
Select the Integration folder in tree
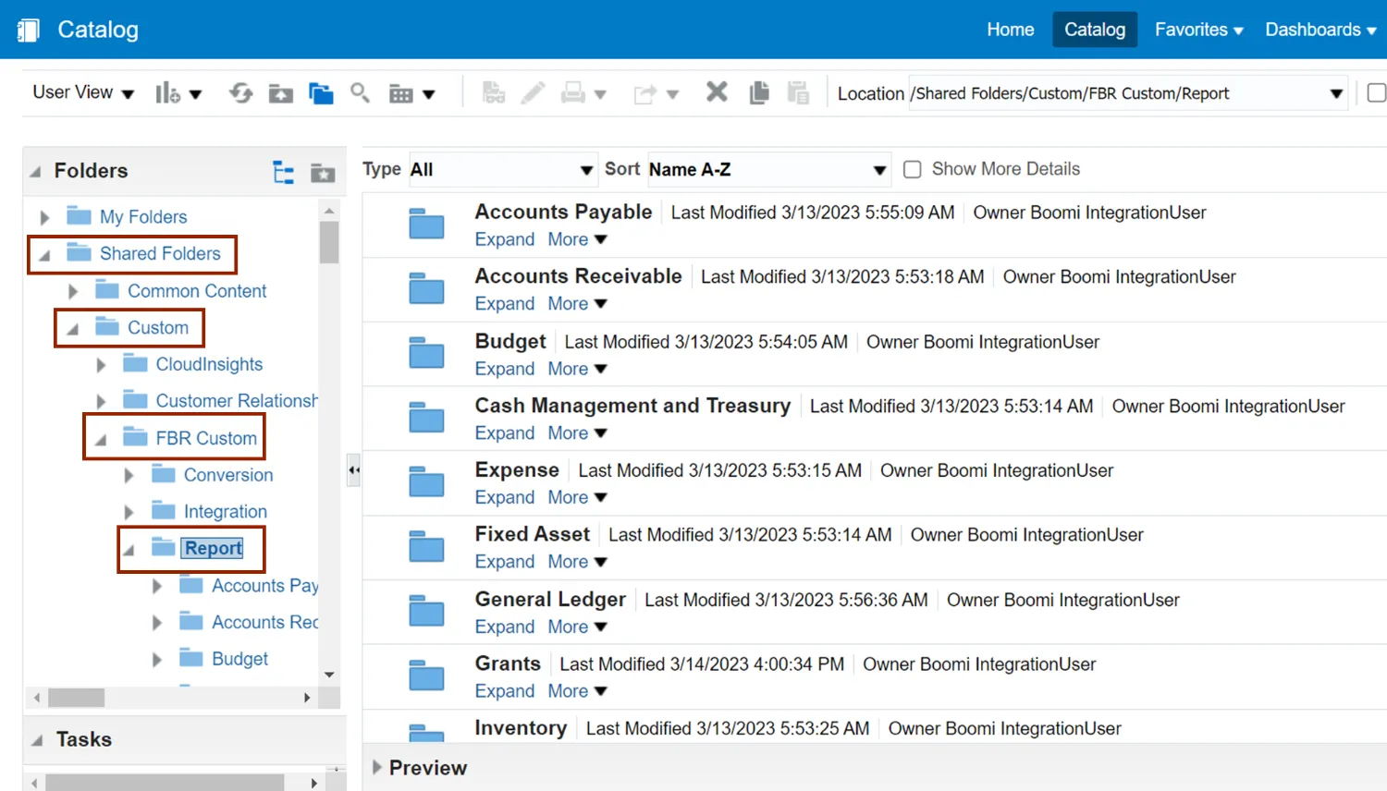tap(225, 511)
